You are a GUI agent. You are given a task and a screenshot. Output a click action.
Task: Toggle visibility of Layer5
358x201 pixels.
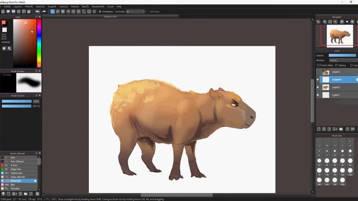point(318,87)
